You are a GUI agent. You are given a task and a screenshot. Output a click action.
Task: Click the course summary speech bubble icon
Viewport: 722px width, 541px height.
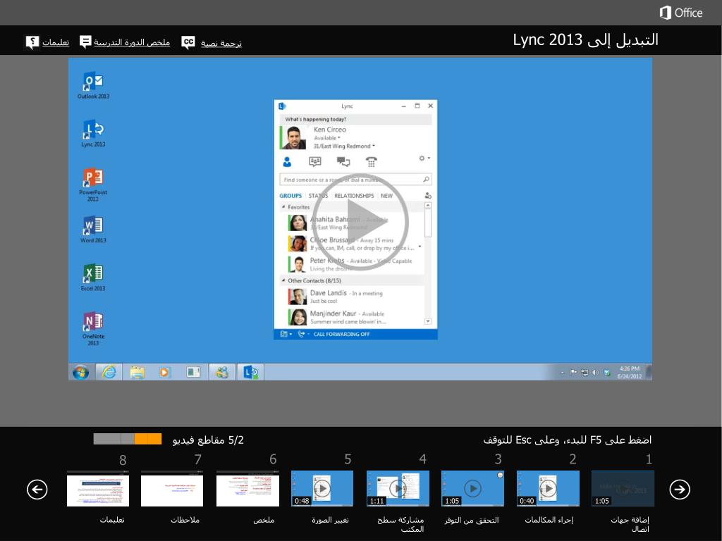tap(85, 42)
